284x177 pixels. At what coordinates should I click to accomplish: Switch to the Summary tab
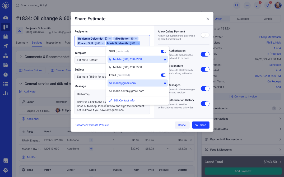click(x=22, y=43)
